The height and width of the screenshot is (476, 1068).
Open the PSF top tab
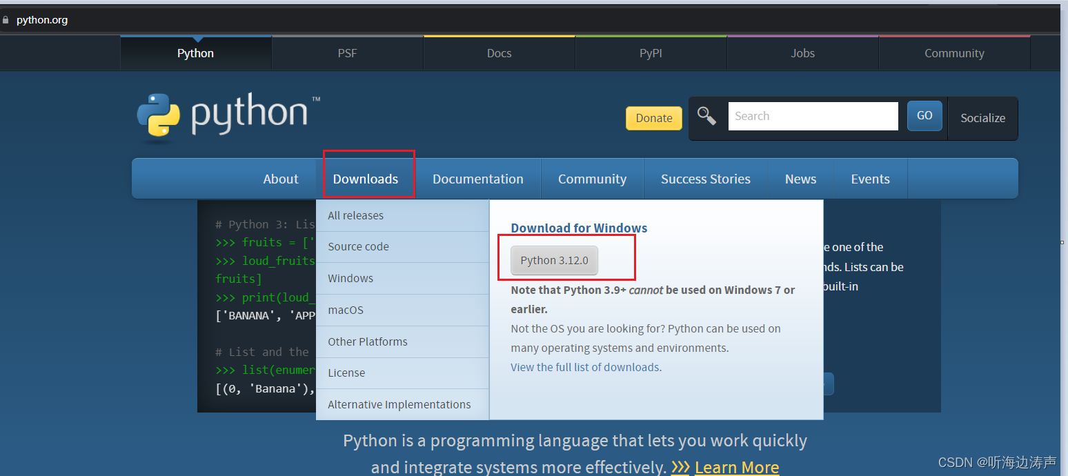(348, 53)
